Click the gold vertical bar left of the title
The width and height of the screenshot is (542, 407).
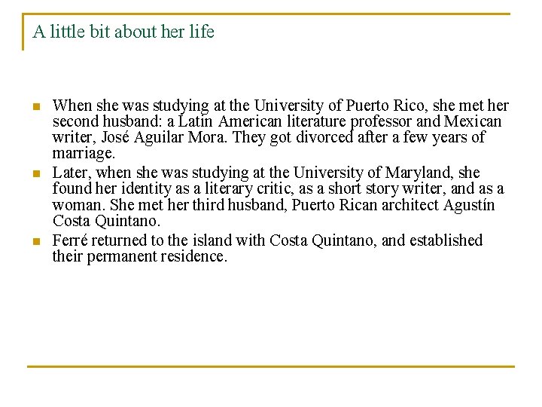[23, 32]
